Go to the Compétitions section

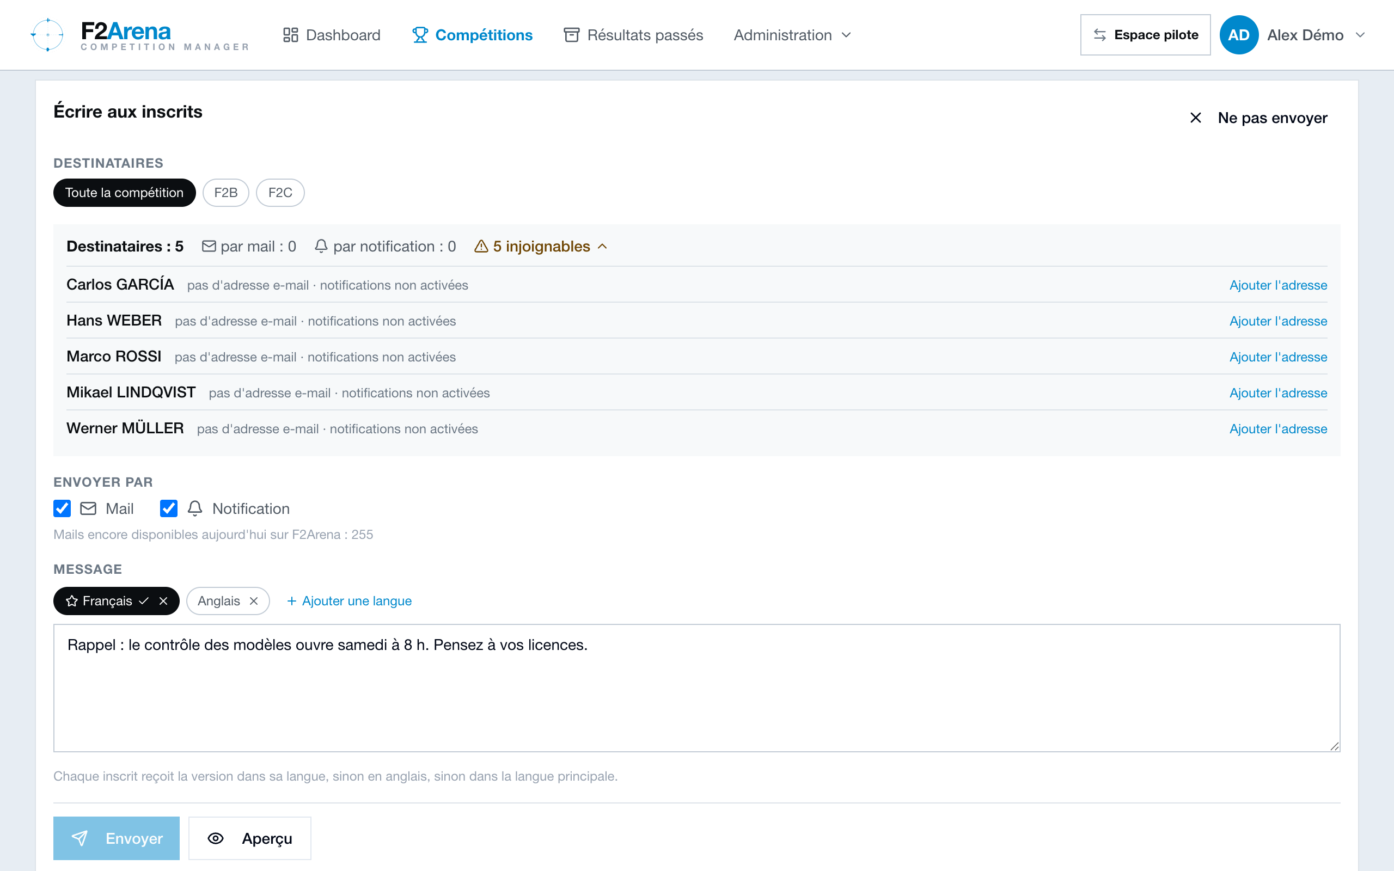[472, 35]
